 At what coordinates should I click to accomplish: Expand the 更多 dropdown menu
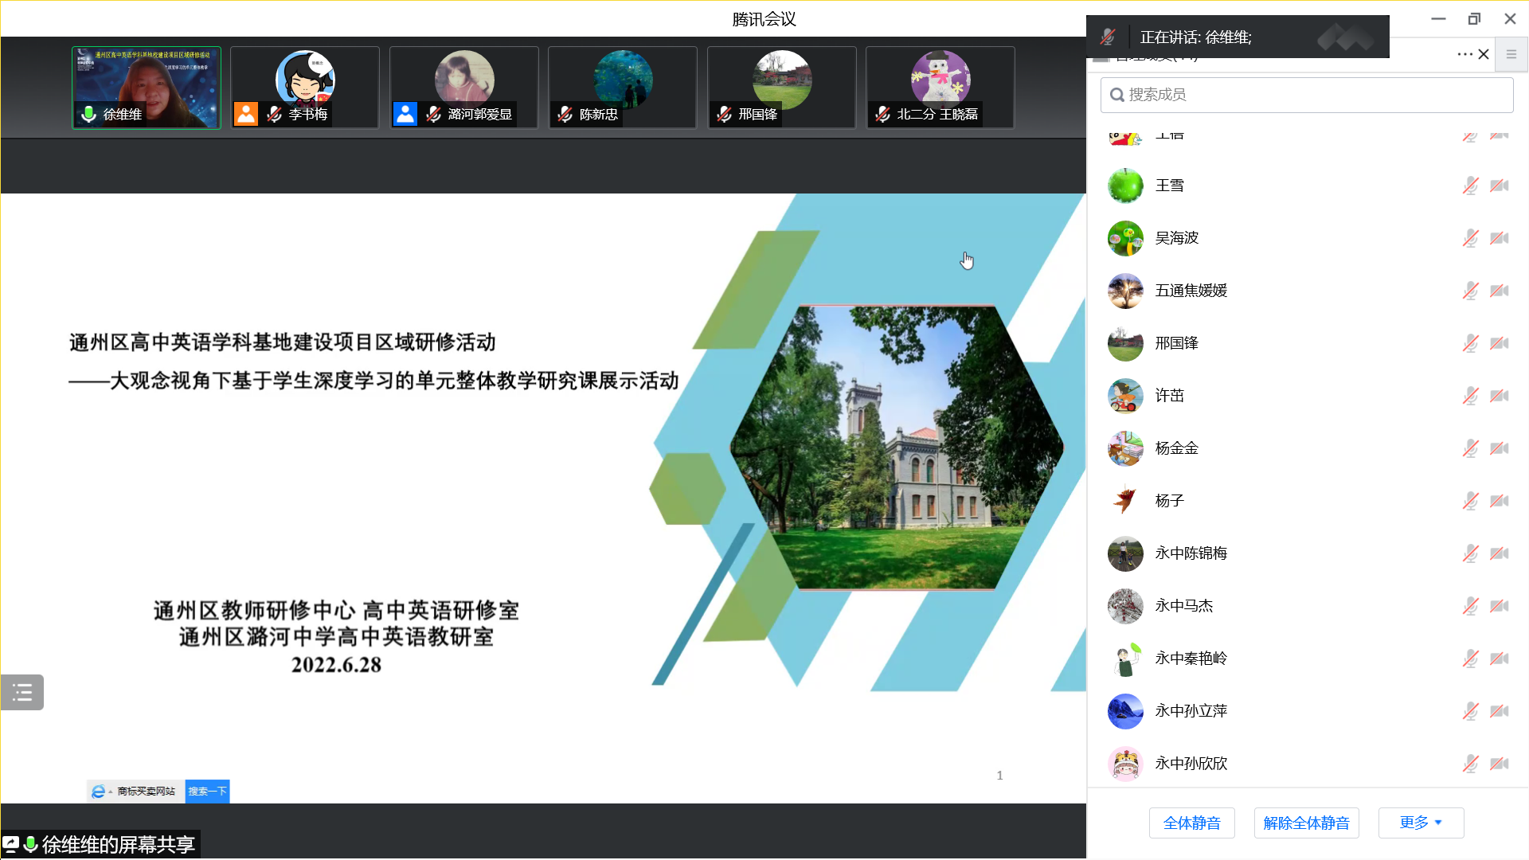point(1421,823)
